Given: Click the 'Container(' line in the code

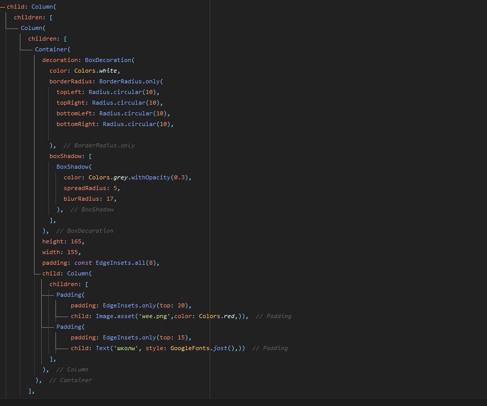Looking at the screenshot, I should [52, 49].
